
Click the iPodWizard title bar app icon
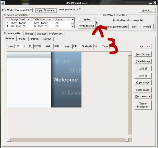point(3,3)
